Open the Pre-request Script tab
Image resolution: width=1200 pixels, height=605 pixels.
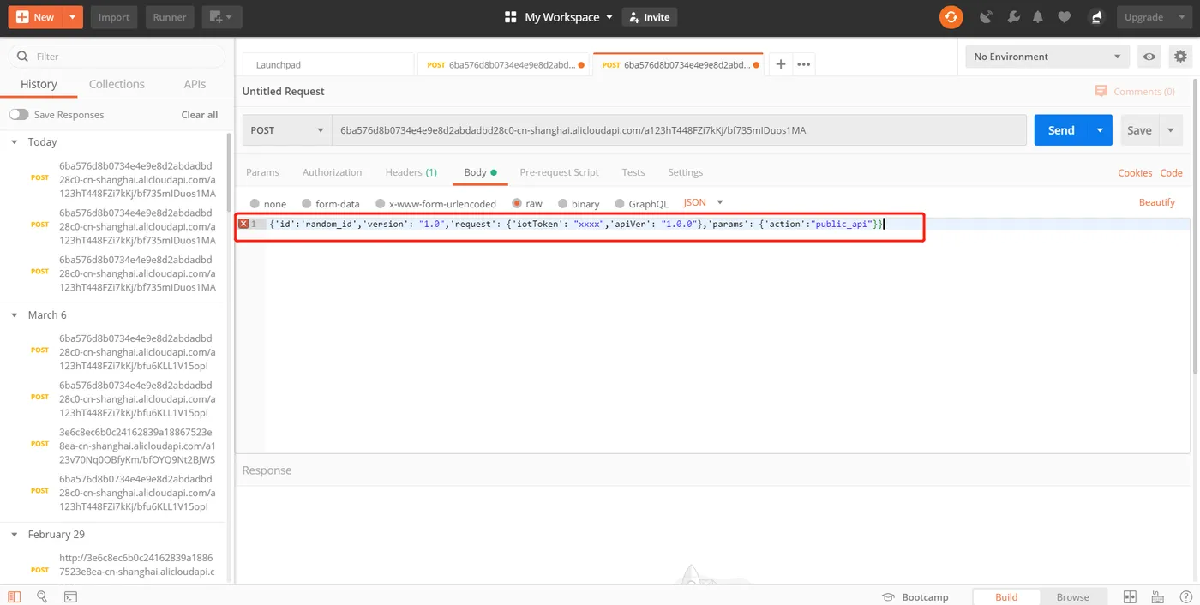click(559, 172)
